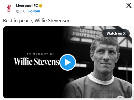Follow the @LFC account
The width and height of the screenshot is (134, 100).
pyautogui.click(x=34, y=11)
